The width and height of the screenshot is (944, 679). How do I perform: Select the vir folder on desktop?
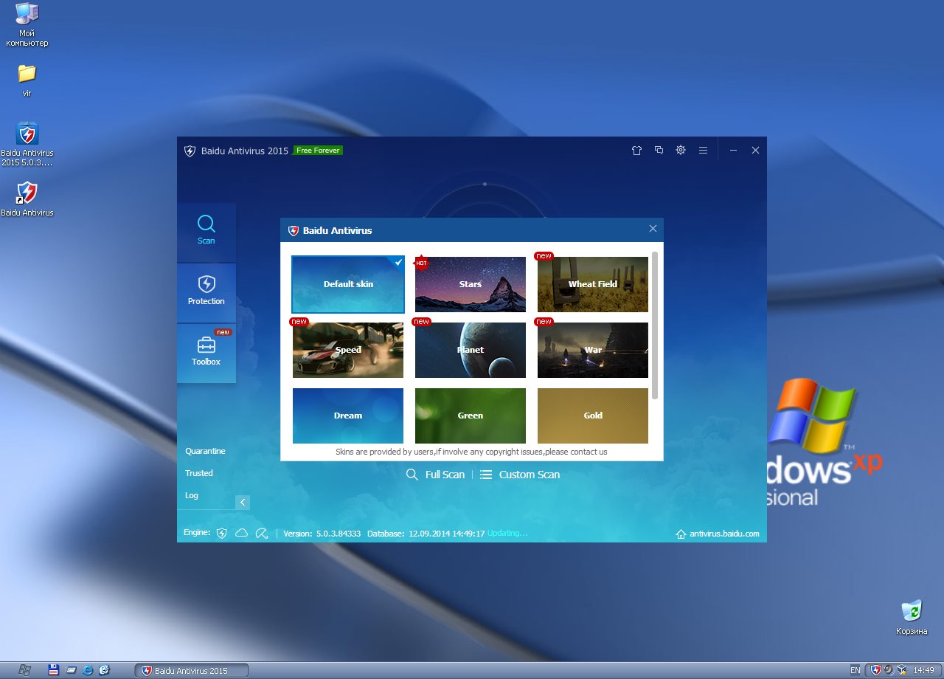click(27, 80)
